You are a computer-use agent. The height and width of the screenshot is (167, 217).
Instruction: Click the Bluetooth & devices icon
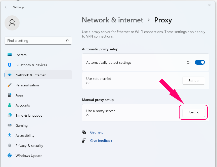pyautogui.click(x=10, y=65)
